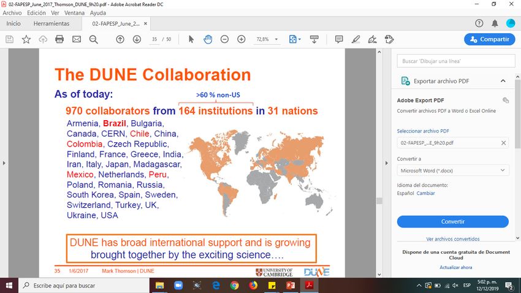The height and width of the screenshot is (293, 521).
Task: Go to previous page arrow icon
Action: click(120, 39)
